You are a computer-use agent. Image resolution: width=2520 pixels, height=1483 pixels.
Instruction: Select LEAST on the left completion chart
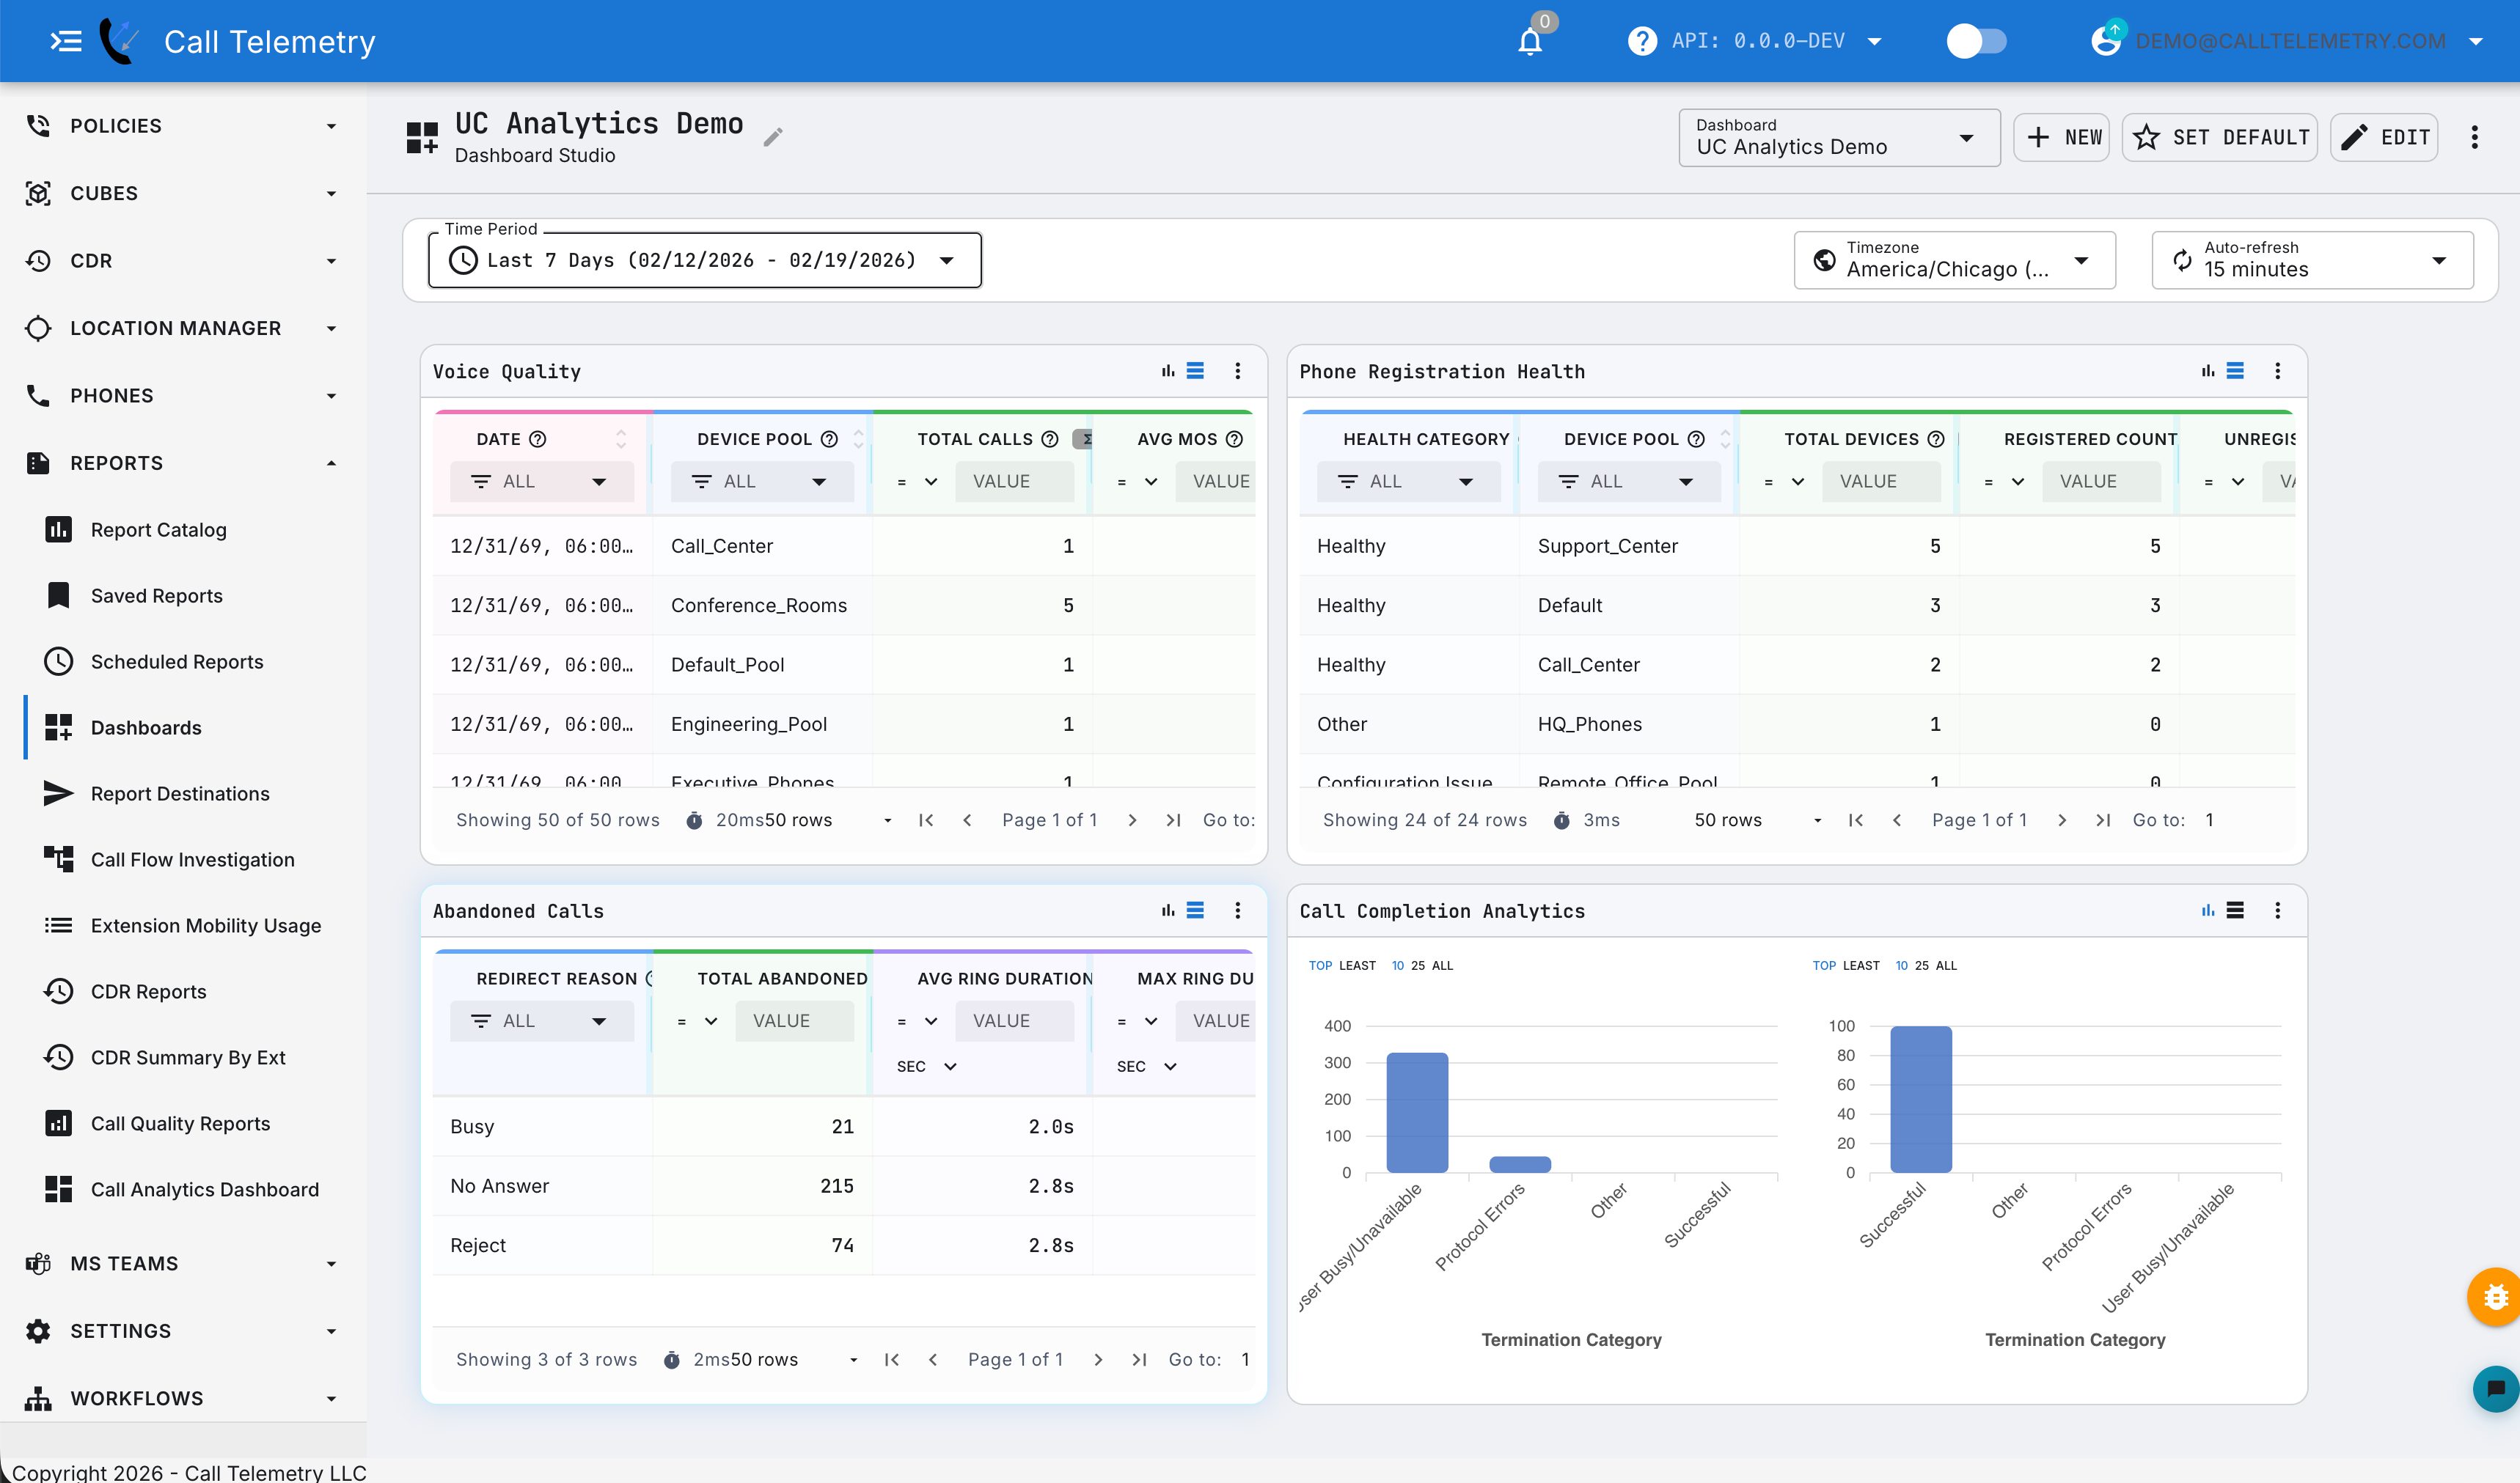tap(1357, 966)
